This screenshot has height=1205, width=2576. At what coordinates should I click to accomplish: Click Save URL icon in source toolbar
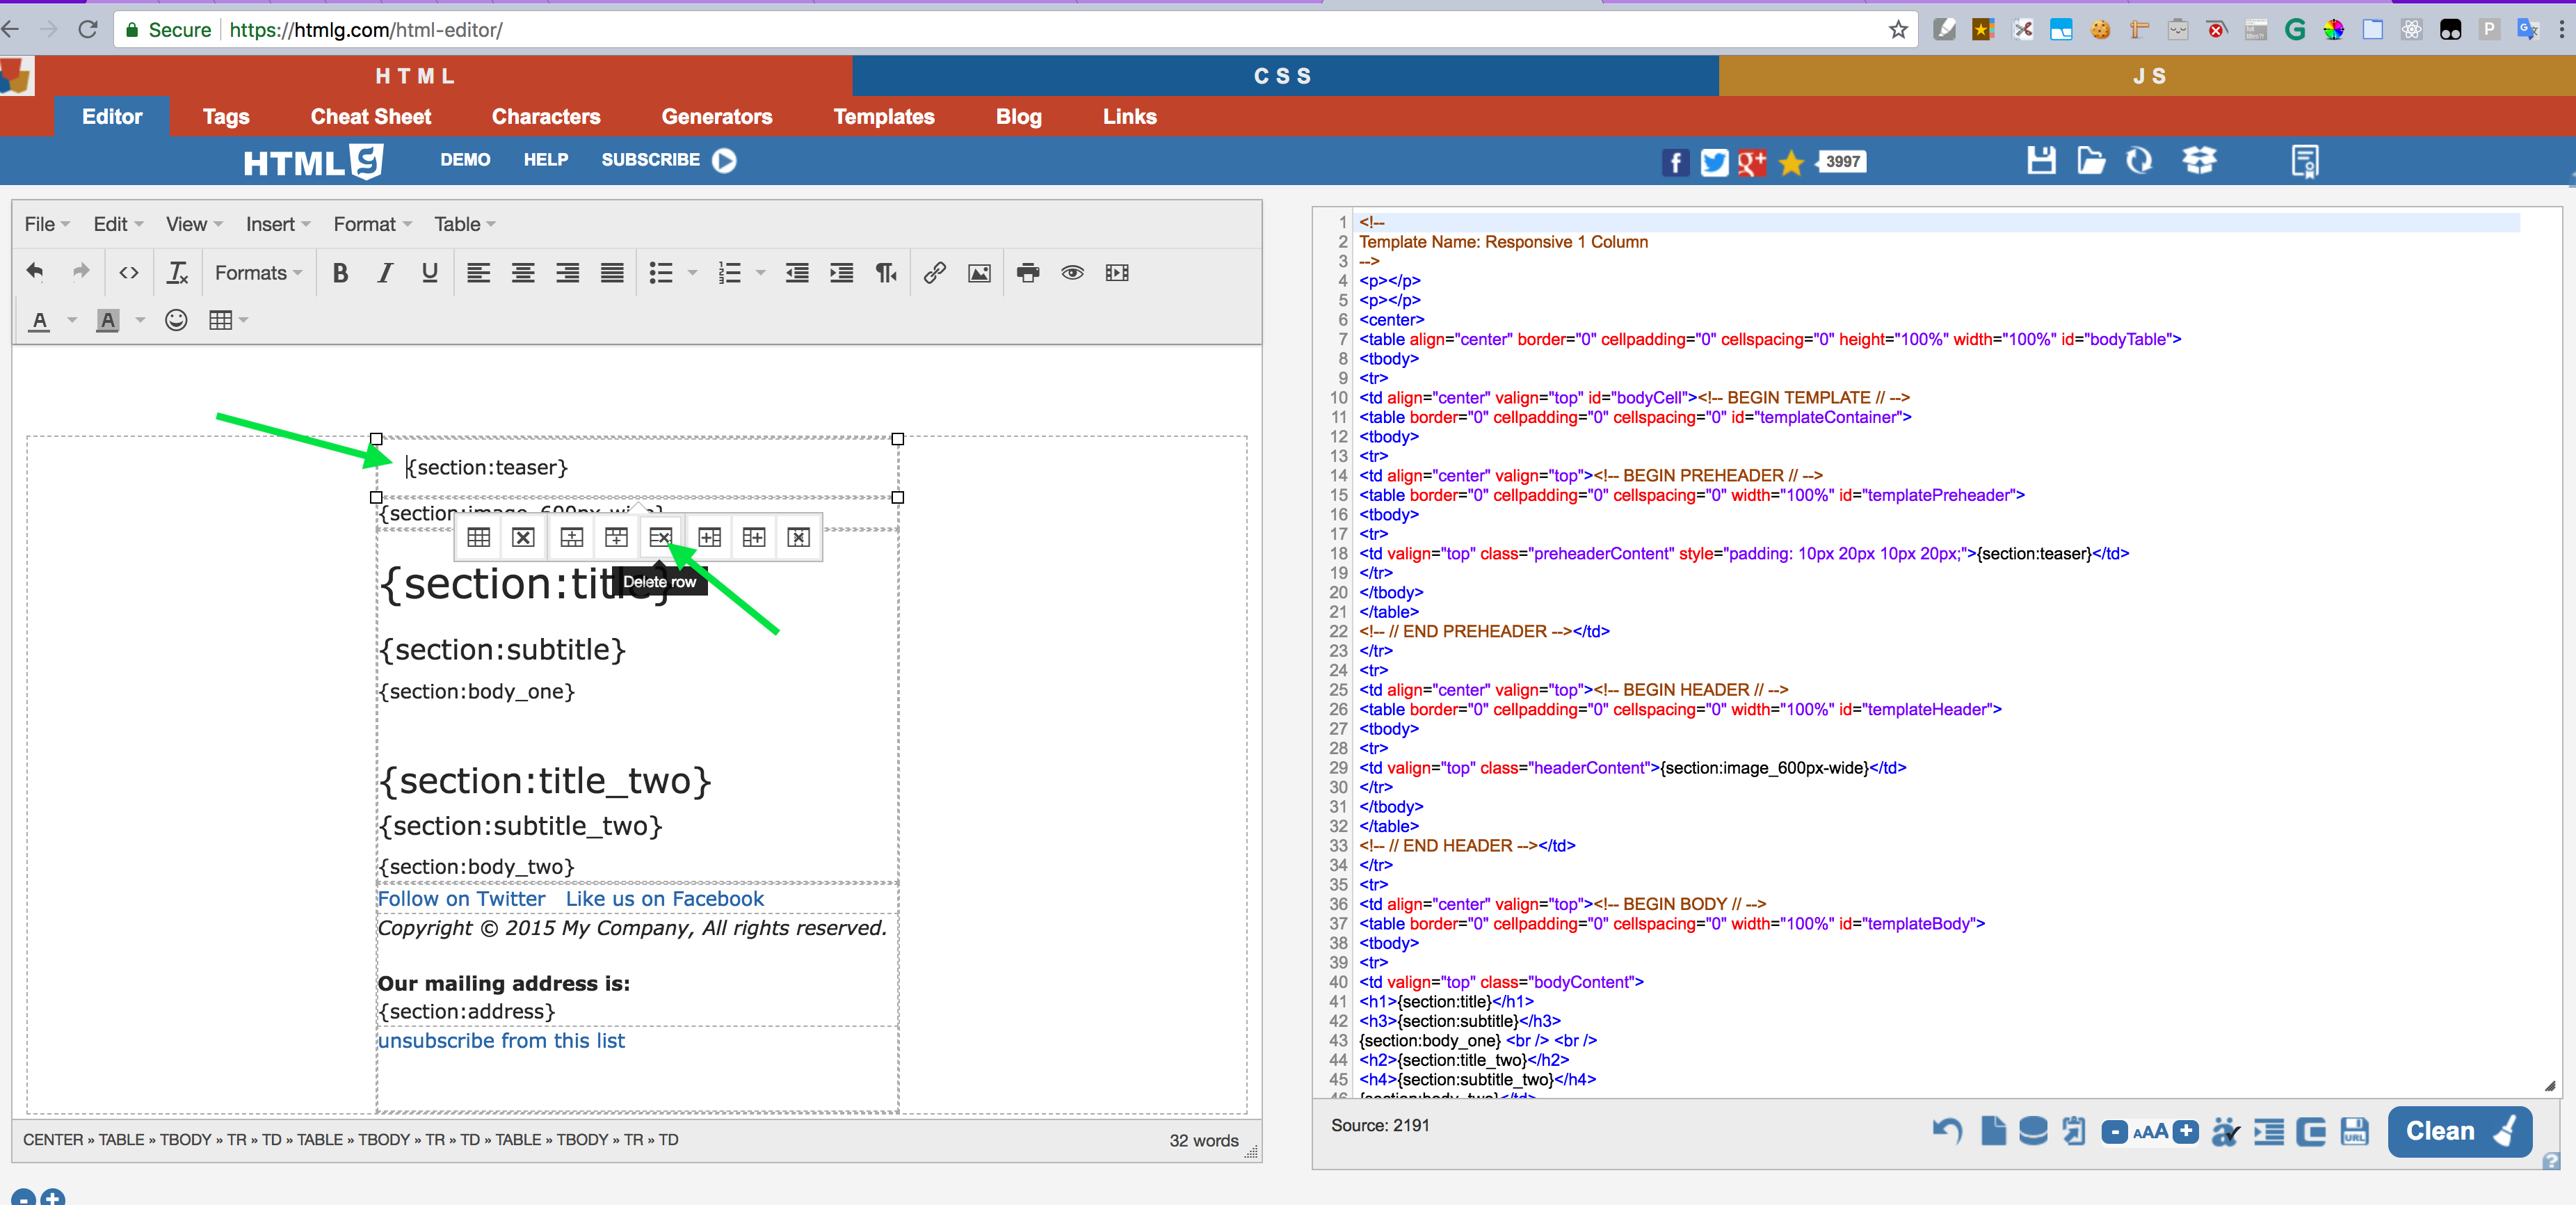(2355, 1132)
